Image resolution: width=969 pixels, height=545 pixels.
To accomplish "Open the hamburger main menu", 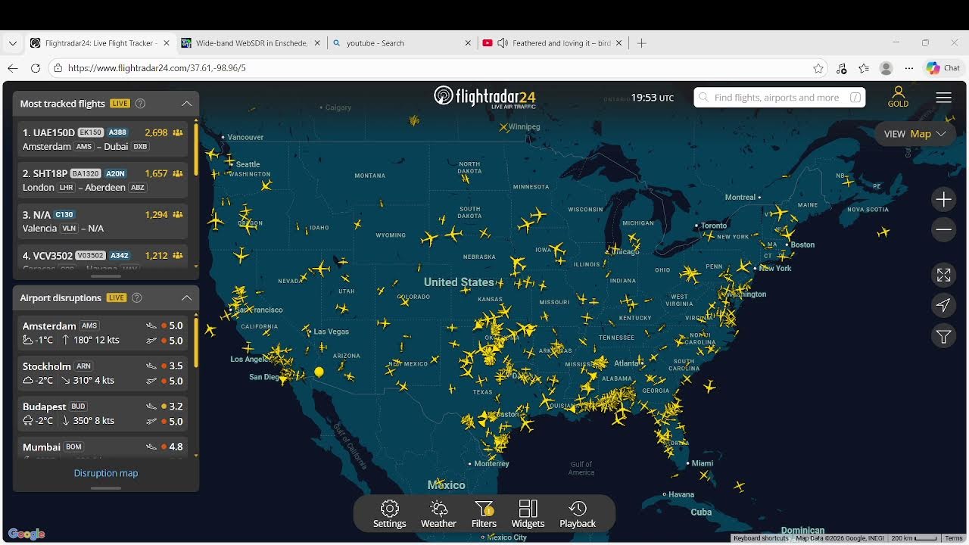I will [x=943, y=98].
